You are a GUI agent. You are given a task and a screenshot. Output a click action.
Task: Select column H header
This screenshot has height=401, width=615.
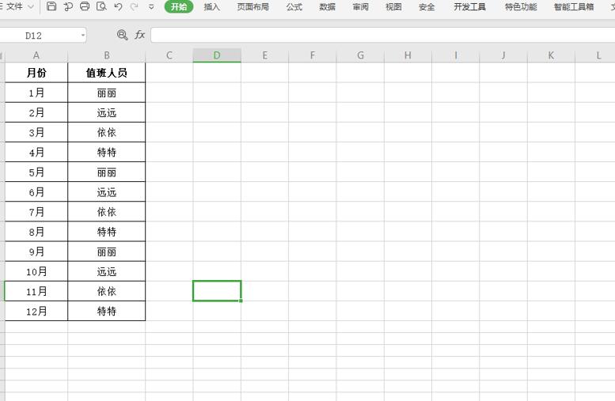pyautogui.click(x=408, y=55)
